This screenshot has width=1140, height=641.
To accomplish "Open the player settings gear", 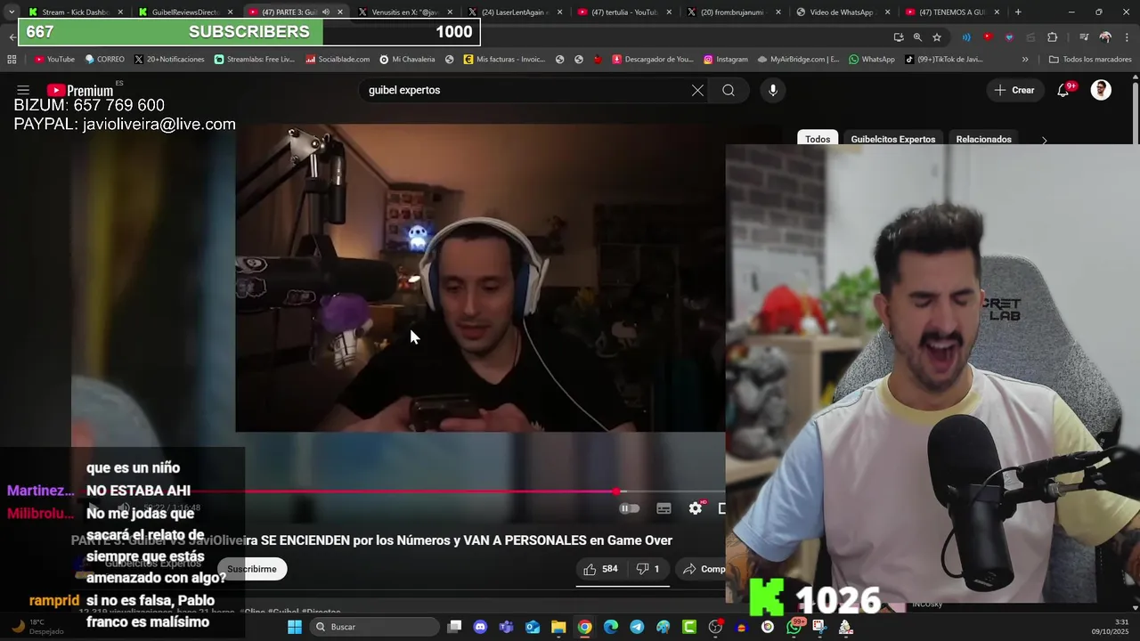I will click(696, 508).
